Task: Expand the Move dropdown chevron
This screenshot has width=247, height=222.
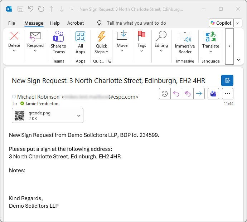Action: tap(122, 51)
